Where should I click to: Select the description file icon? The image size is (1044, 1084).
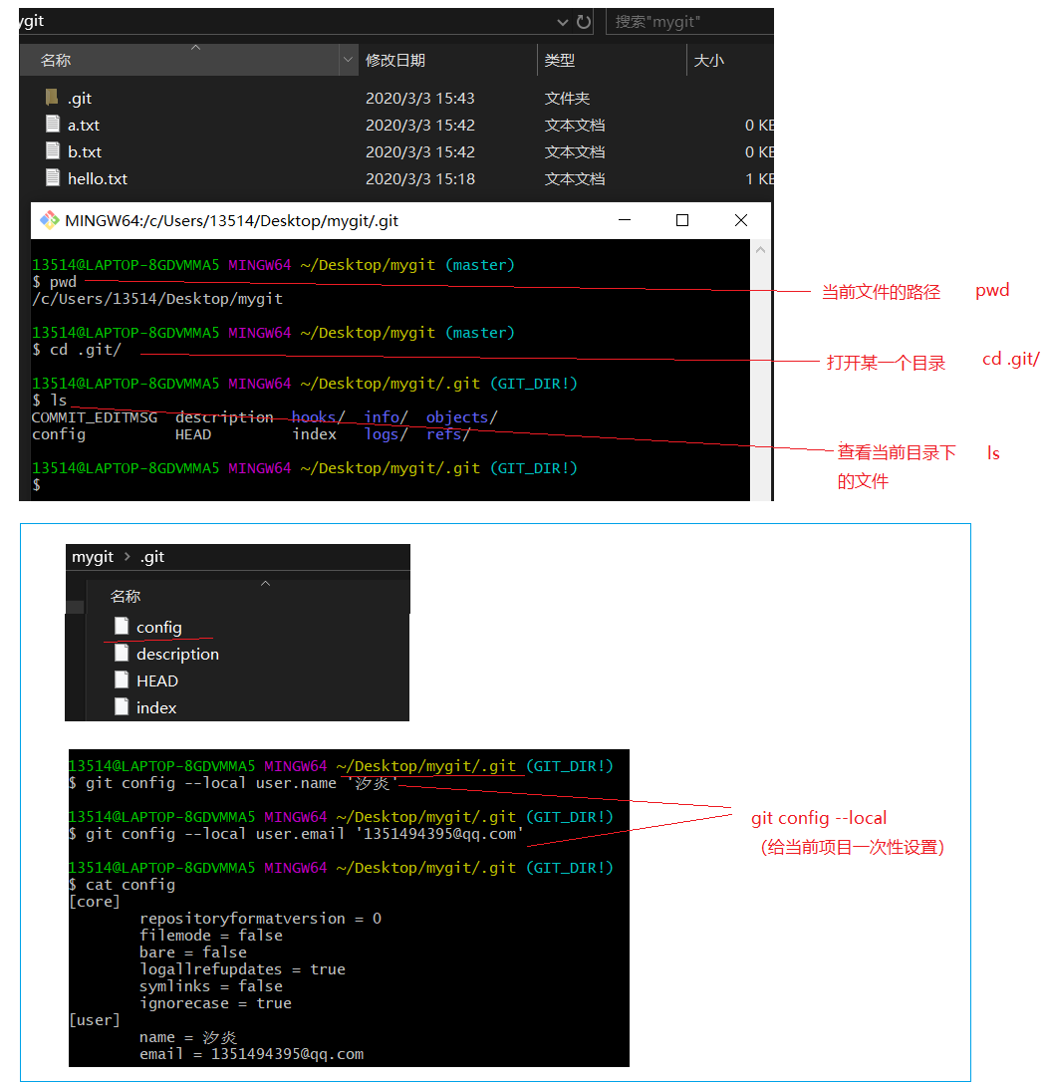[x=122, y=653]
